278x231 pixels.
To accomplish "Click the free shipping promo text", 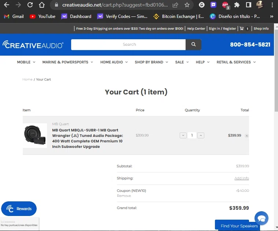I will 129,29.
